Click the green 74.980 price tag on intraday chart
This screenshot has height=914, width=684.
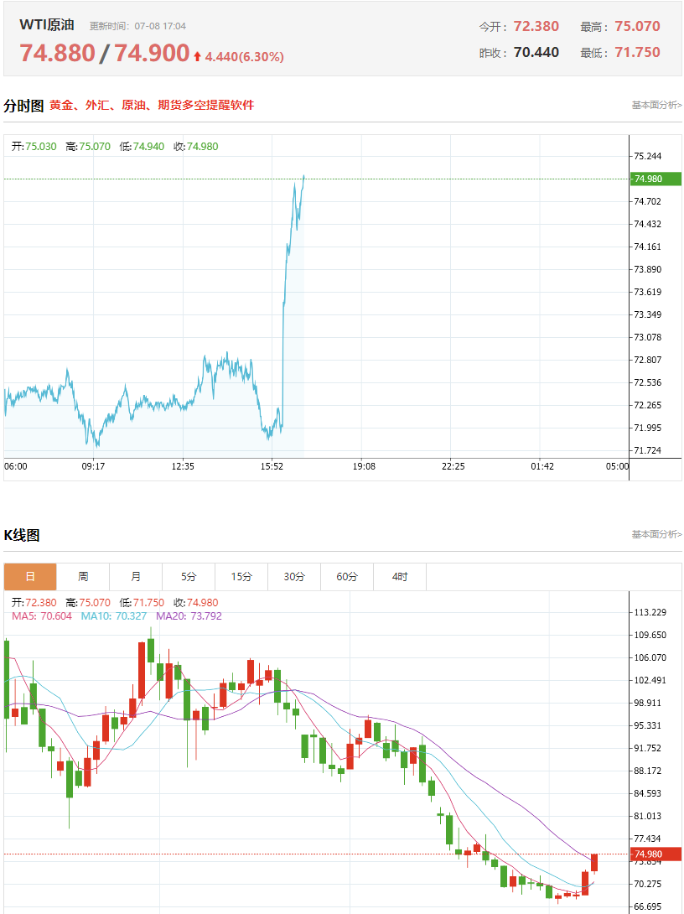pos(655,179)
